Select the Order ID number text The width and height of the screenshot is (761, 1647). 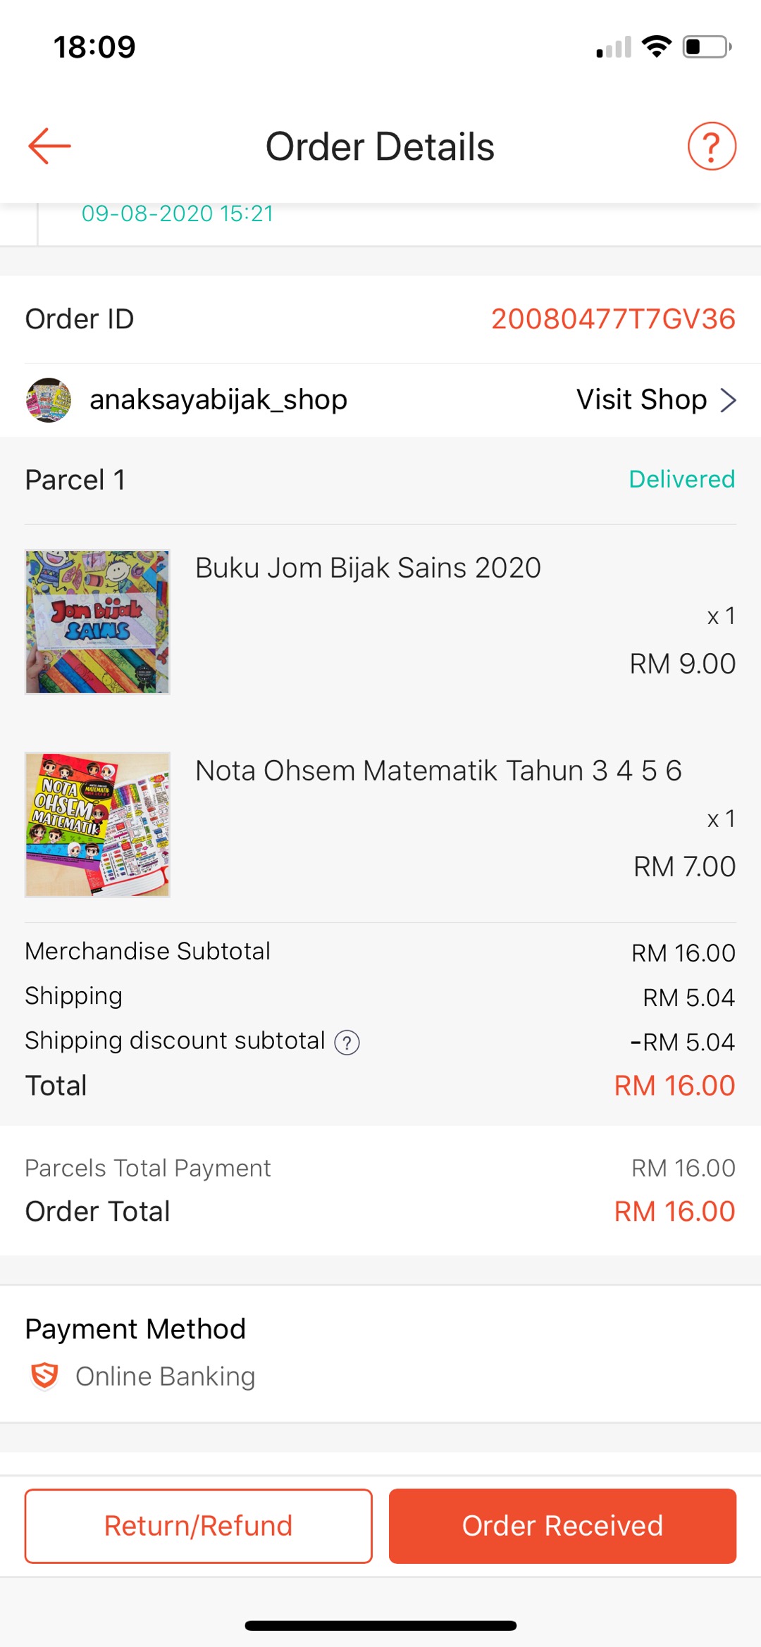(x=613, y=319)
